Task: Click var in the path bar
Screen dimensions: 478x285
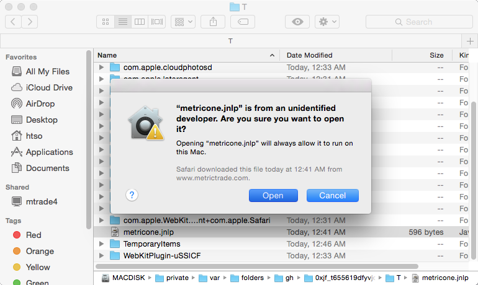Action: point(209,278)
